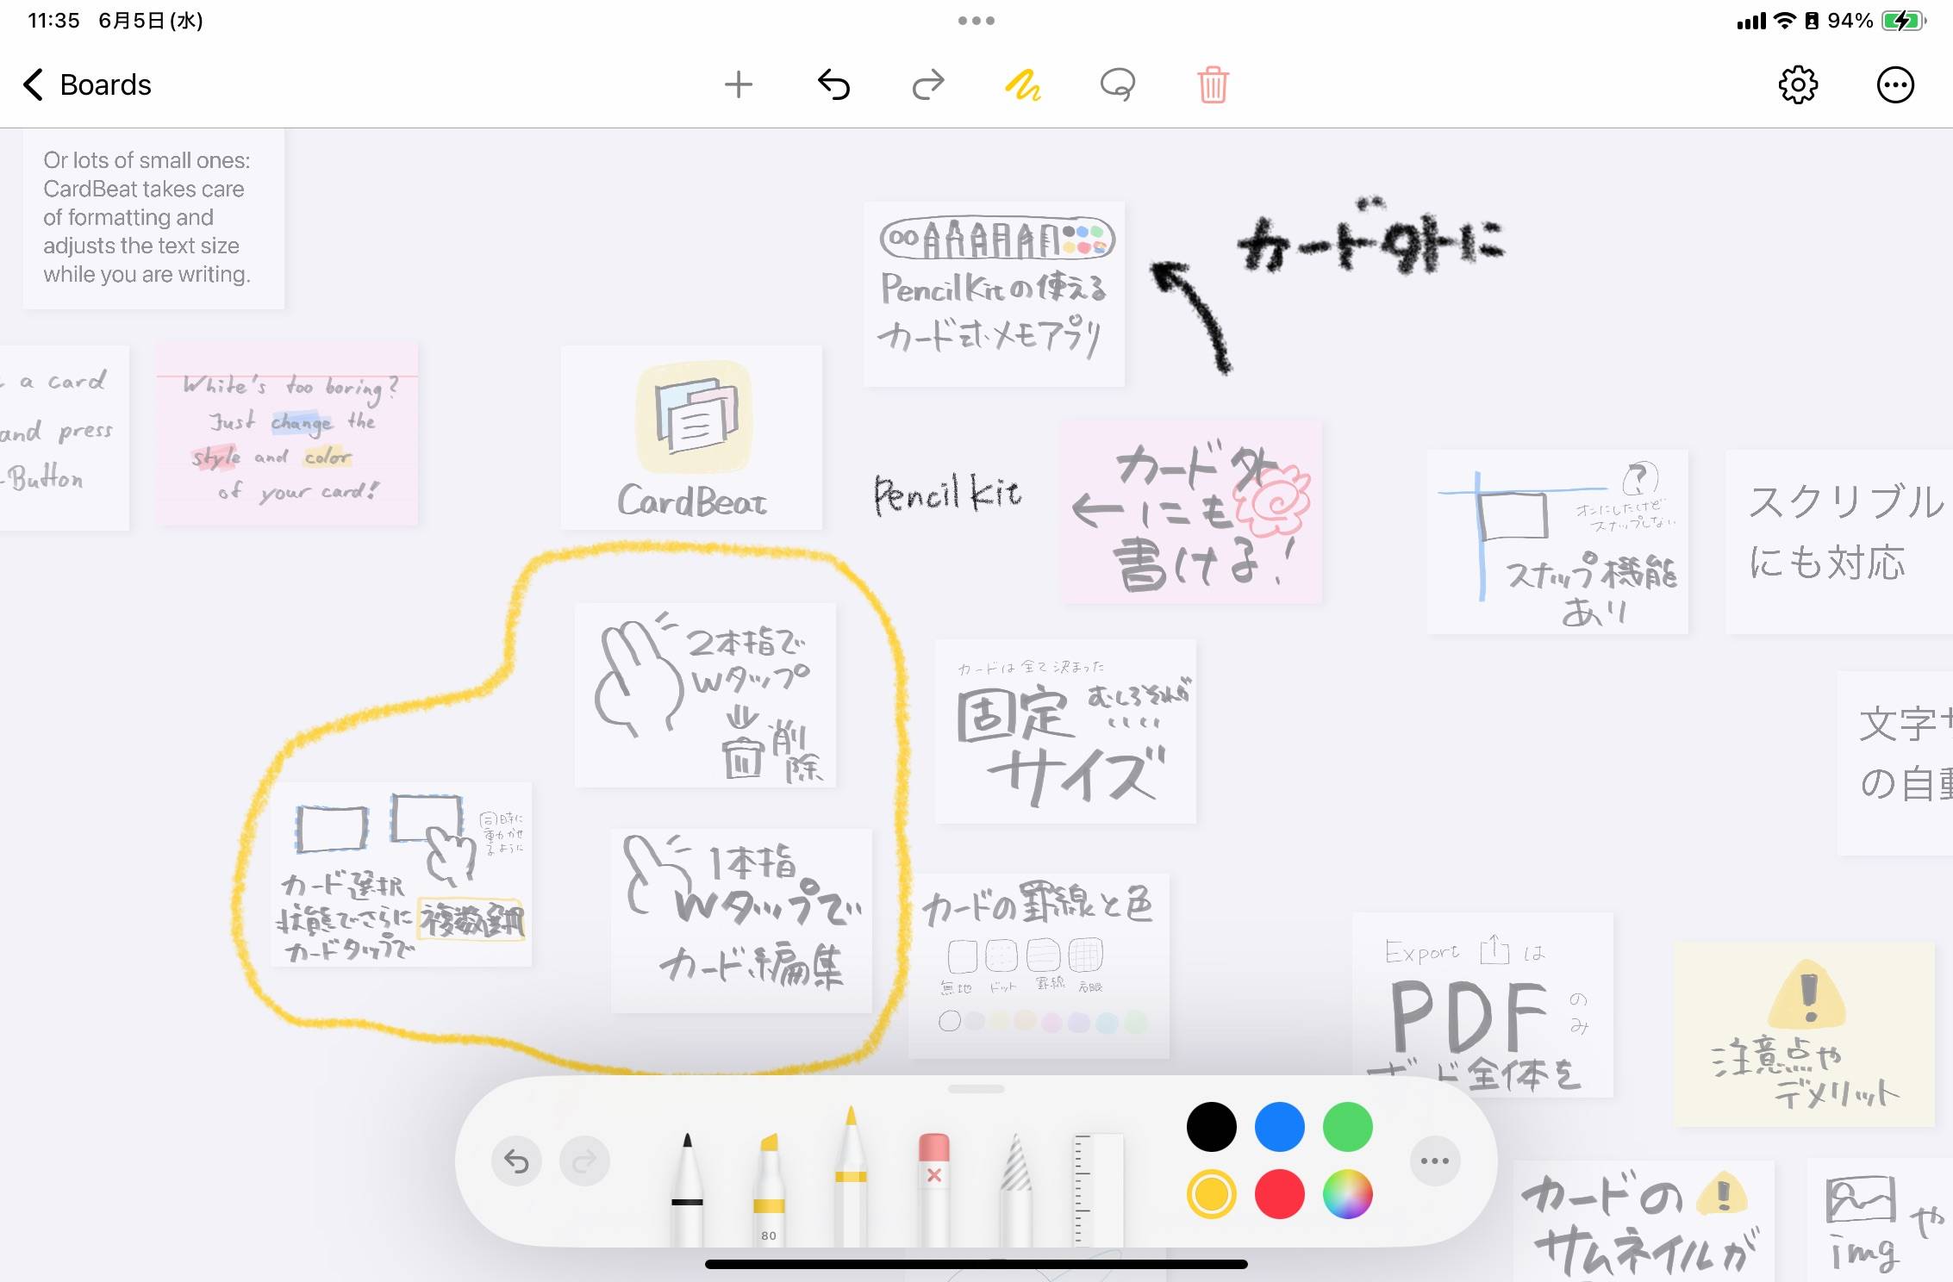Select the yellow crayon pencil tool

[x=851, y=1176]
